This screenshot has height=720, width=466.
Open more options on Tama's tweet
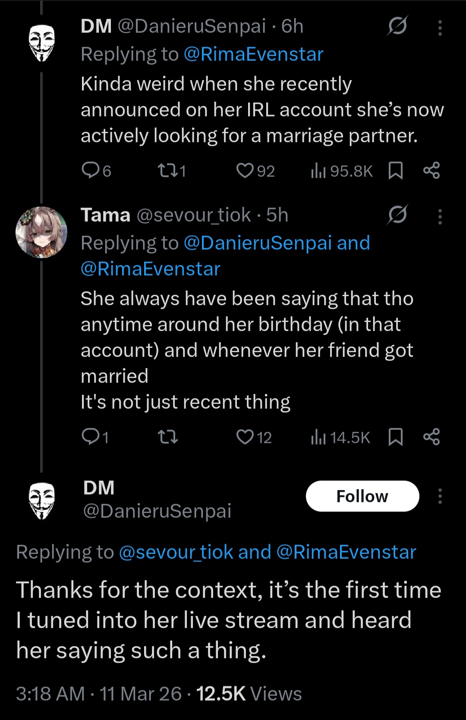(440, 217)
